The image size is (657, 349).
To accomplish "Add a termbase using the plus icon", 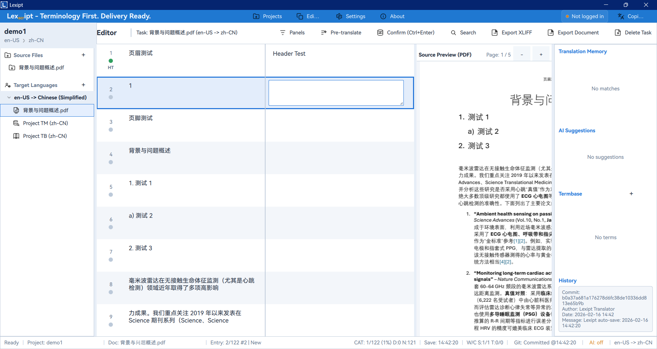I will click(631, 194).
